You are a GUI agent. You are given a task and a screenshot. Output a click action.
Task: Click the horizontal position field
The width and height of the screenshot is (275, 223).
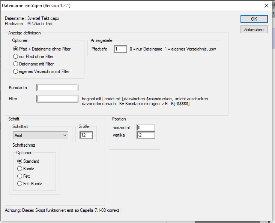coord(146,128)
